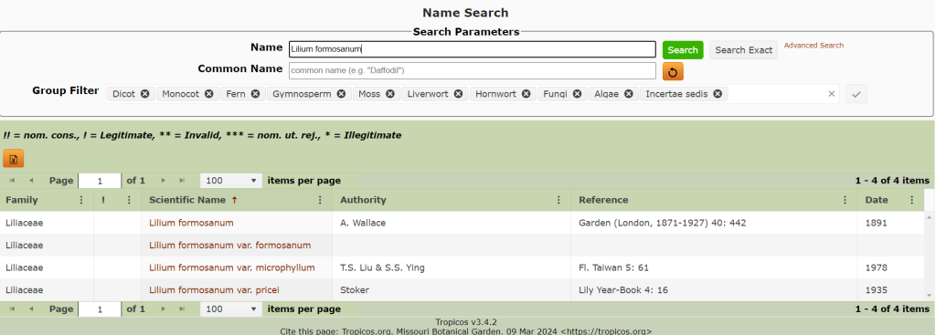Click 'Lily Year-Book 4: 16' reference cell

tap(714, 290)
